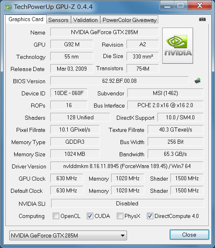Click the GPU-Z app icon in title bar
This screenshot has width=215, height=248.
(8, 7)
